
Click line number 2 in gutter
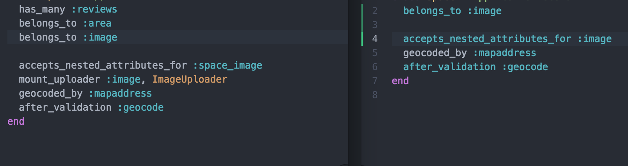(375, 11)
